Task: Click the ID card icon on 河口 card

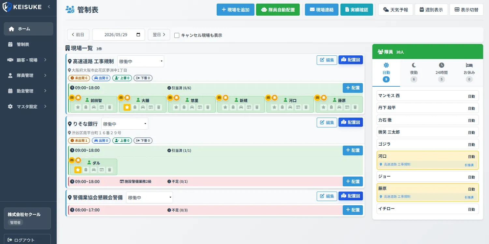Action: (298, 107)
